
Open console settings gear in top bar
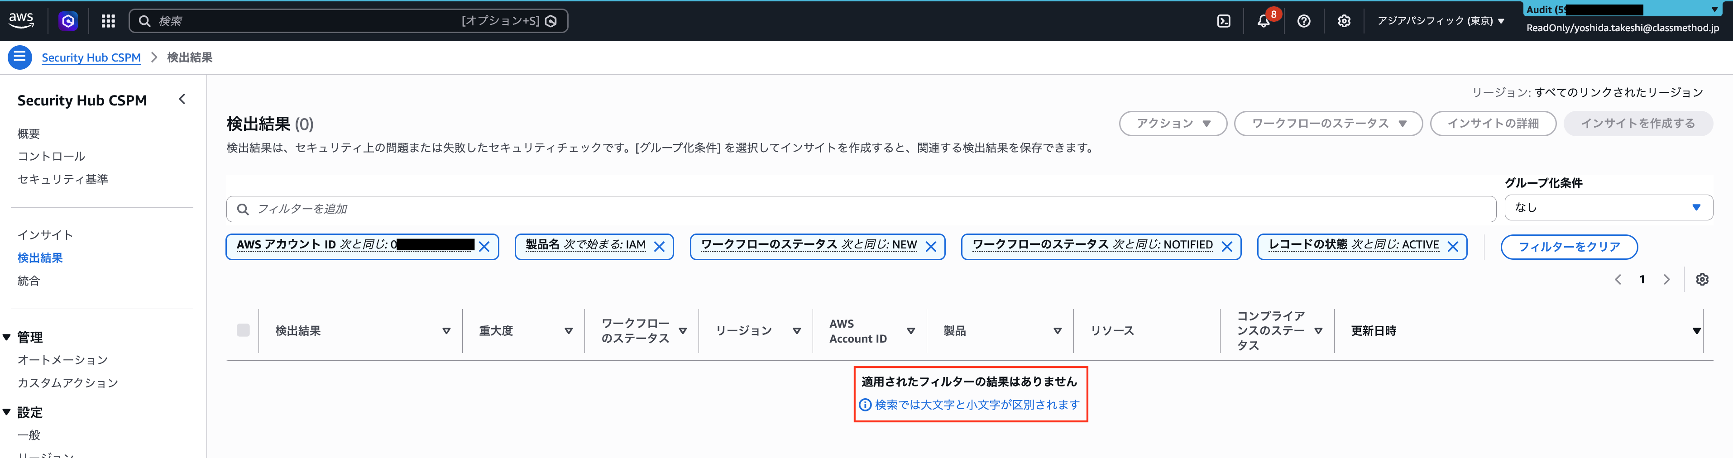click(x=1344, y=21)
